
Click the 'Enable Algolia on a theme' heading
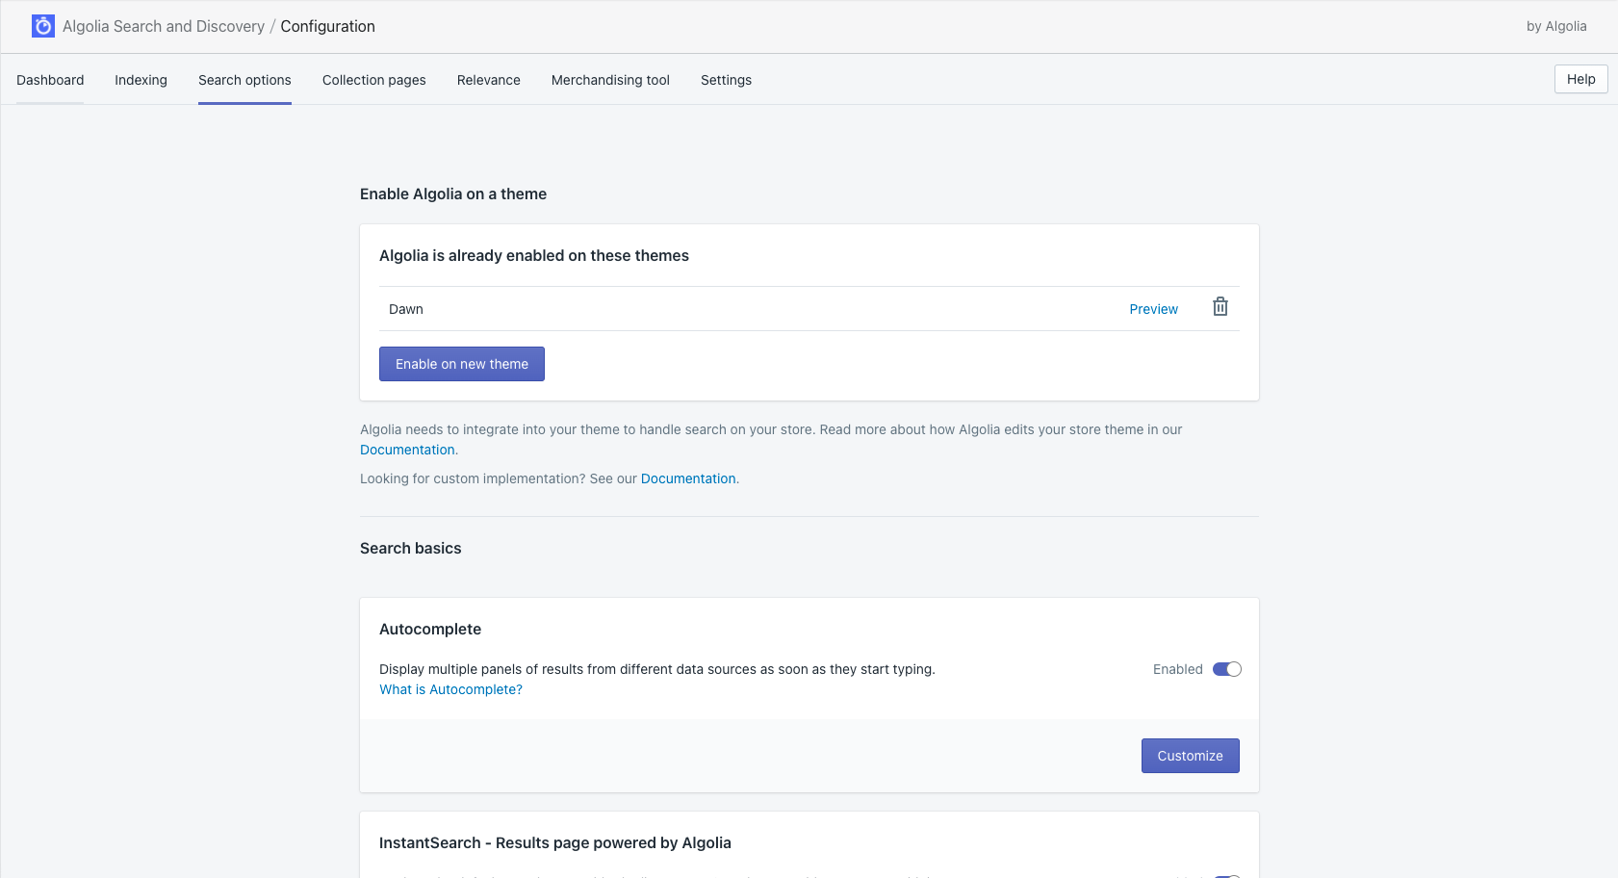[x=453, y=194]
